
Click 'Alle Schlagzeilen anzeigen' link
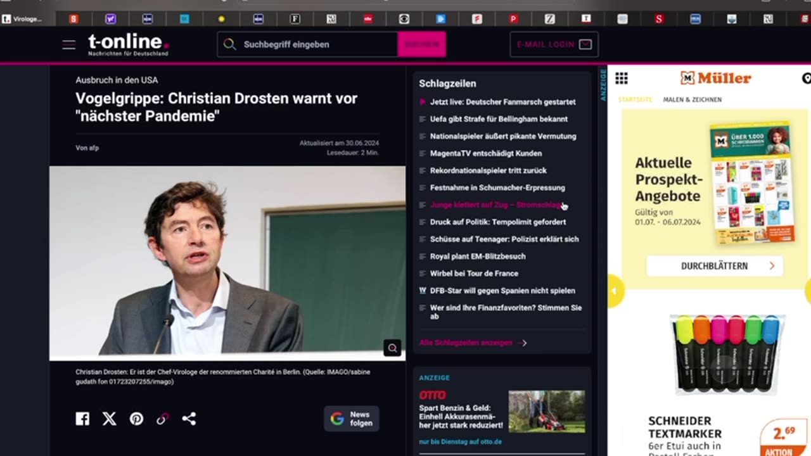click(473, 343)
